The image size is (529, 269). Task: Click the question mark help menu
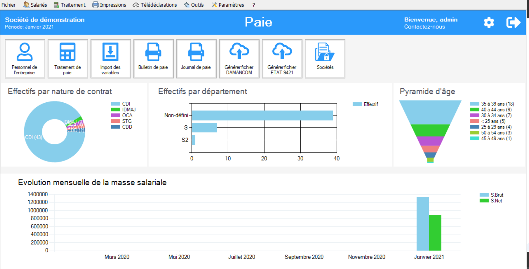pyautogui.click(x=254, y=5)
